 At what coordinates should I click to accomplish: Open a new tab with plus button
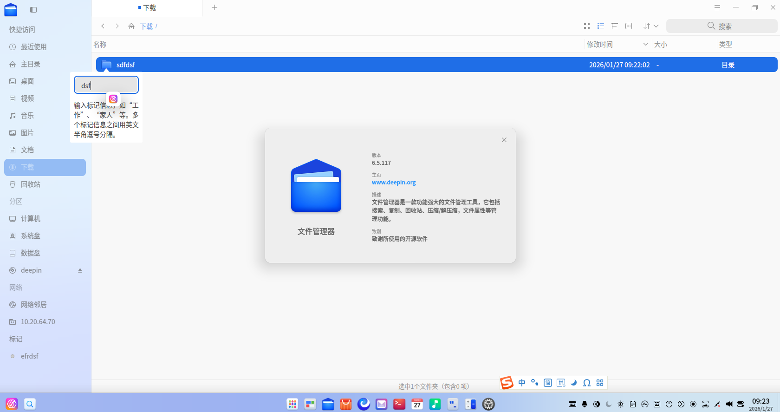tap(214, 7)
